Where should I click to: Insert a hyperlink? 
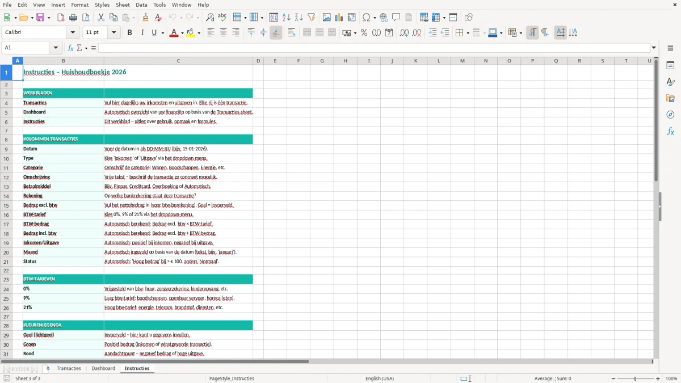(x=384, y=18)
